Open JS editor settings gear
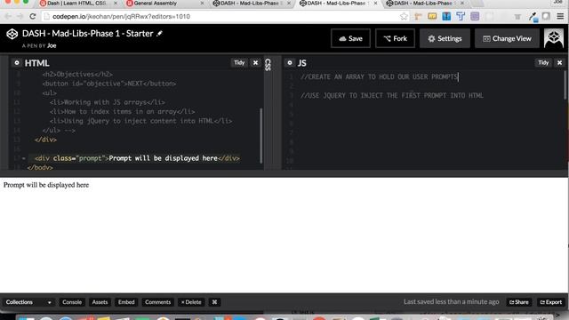The width and height of the screenshot is (569, 320). click(290, 63)
